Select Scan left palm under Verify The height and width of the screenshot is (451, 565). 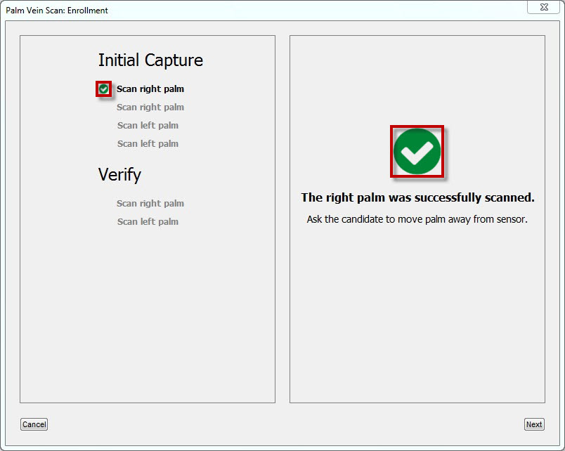[148, 222]
